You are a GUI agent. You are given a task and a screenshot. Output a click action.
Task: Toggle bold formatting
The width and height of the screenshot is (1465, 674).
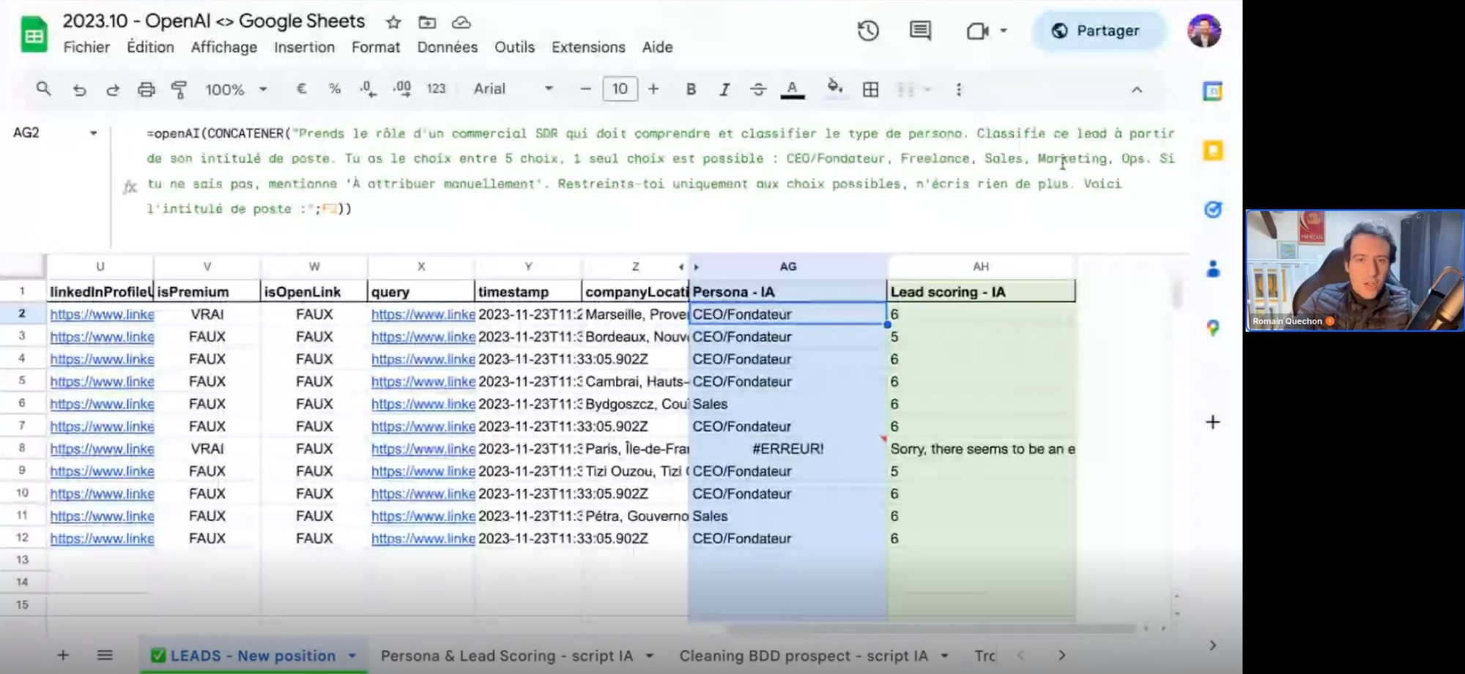click(x=690, y=89)
